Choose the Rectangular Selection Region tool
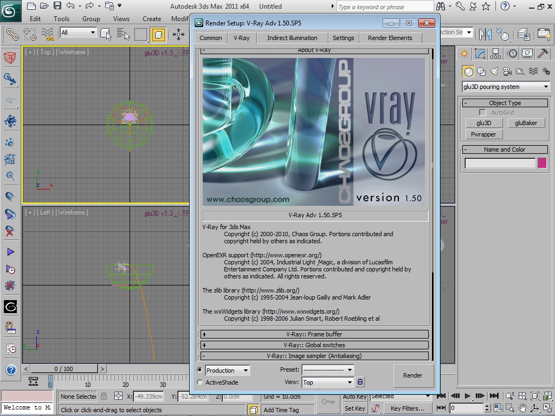 (141, 34)
